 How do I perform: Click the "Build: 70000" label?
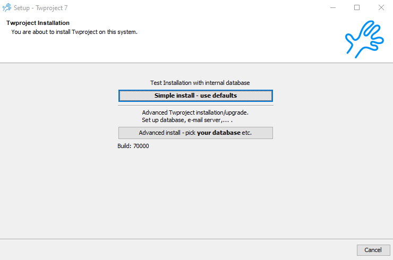point(133,146)
